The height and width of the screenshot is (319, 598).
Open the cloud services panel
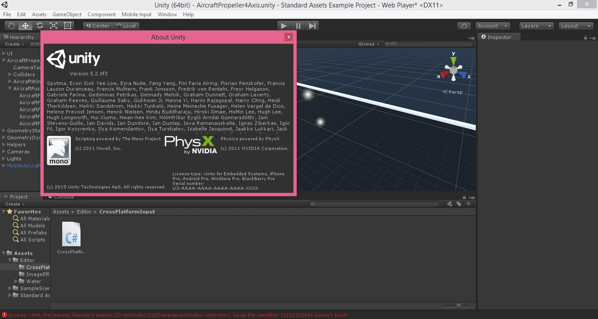pos(464,26)
